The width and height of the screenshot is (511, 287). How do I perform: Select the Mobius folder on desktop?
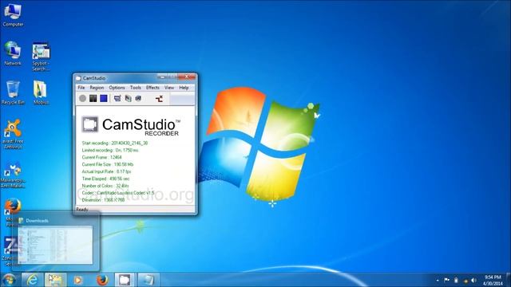coord(41,92)
